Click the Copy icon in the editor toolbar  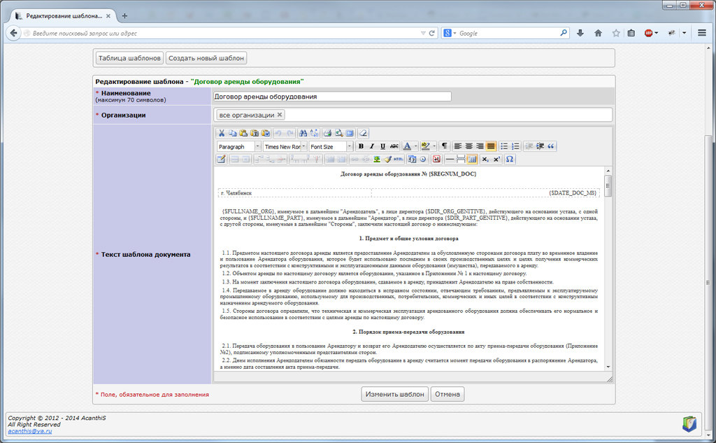[x=232, y=133]
